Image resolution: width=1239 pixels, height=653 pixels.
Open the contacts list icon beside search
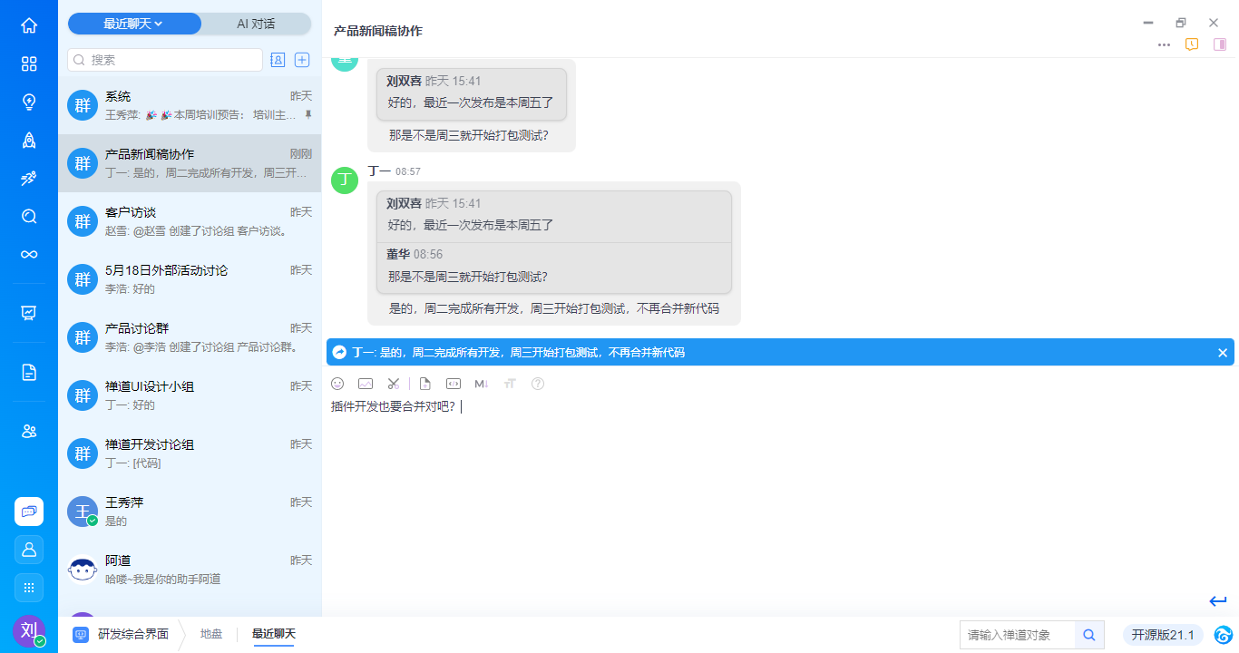(x=278, y=60)
